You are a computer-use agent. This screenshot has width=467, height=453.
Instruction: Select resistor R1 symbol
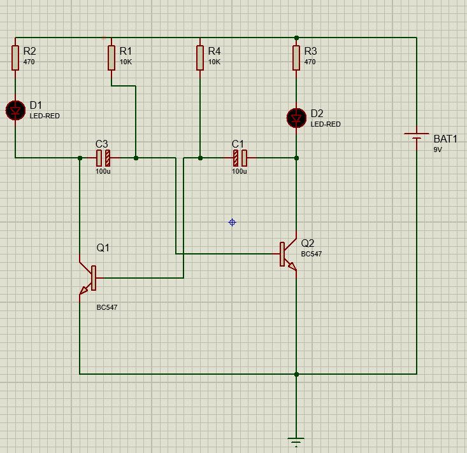111,58
